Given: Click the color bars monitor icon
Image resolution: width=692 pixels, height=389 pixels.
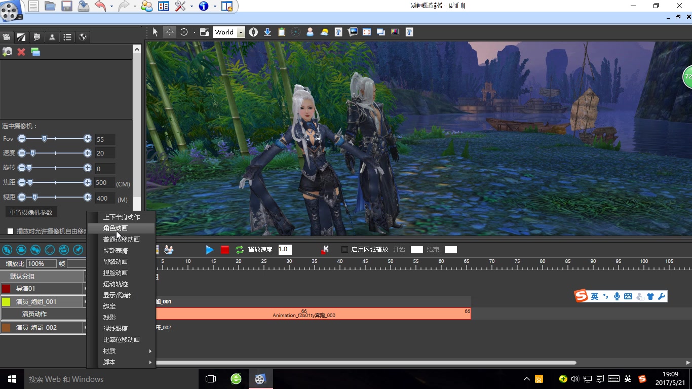Looking at the screenshot, I should pyautogui.click(x=395, y=32).
